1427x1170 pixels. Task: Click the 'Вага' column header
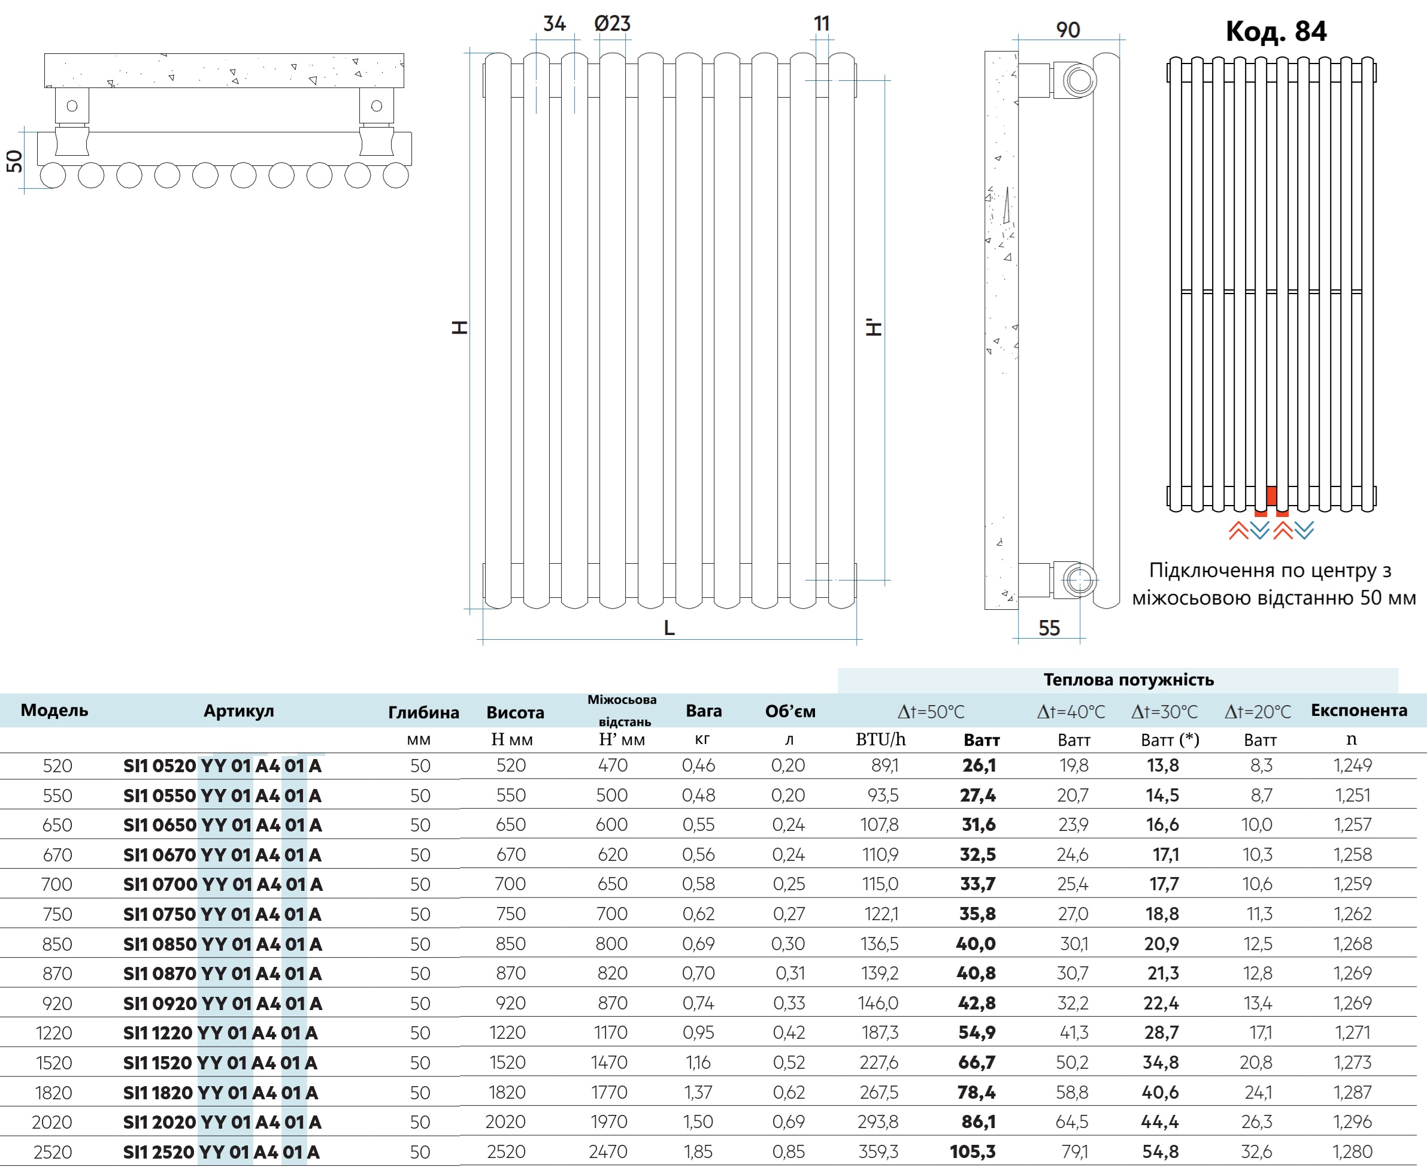click(x=704, y=711)
